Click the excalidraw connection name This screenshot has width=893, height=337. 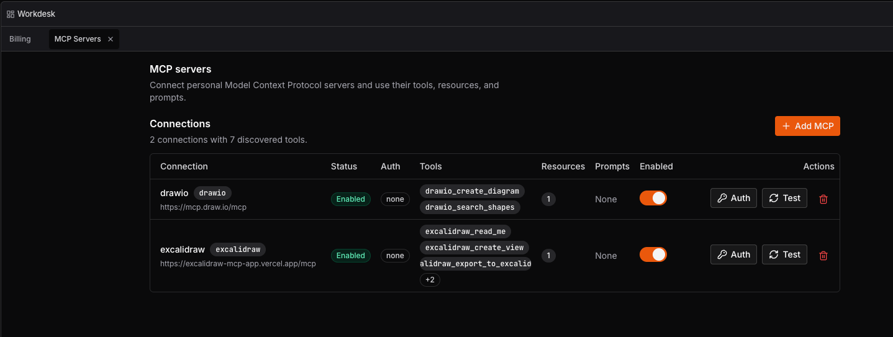click(x=183, y=249)
